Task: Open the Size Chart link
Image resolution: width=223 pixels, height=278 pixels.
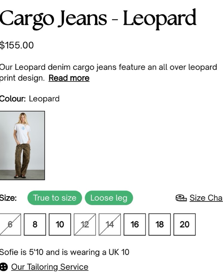Action: (x=206, y=198)
